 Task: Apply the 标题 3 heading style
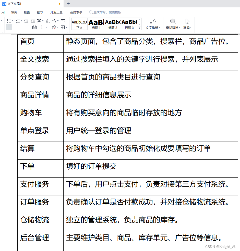[129, 24]
